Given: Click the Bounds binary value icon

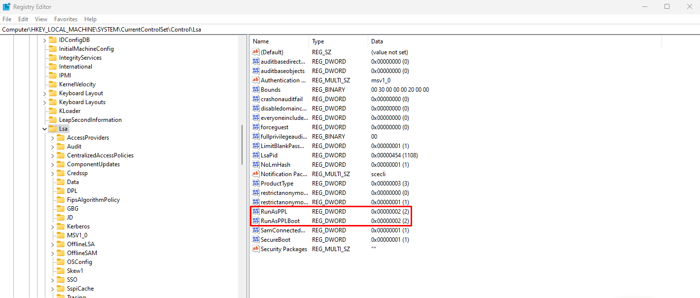Looking at the screenshot, I should click(256, 90).
